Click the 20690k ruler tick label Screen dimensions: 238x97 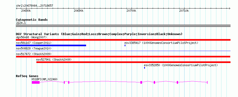click(x=79, y=11)
